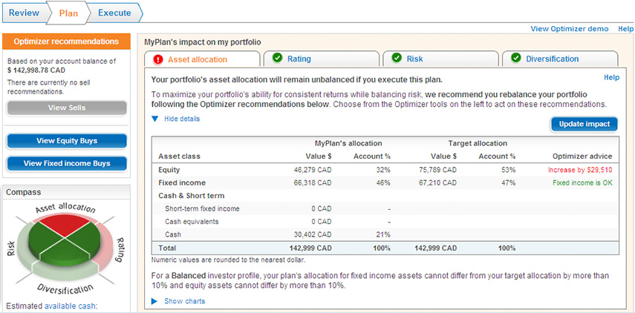The height and width of the screenshot is (313, 635).
Task: Click the greyed View Sells button
Action: 67,108
